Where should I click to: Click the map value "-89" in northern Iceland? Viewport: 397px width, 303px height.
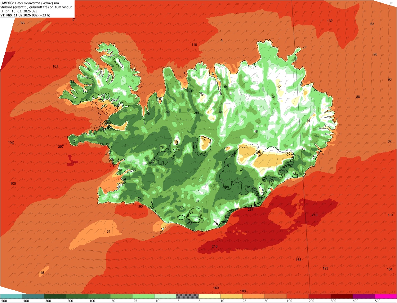196,113
